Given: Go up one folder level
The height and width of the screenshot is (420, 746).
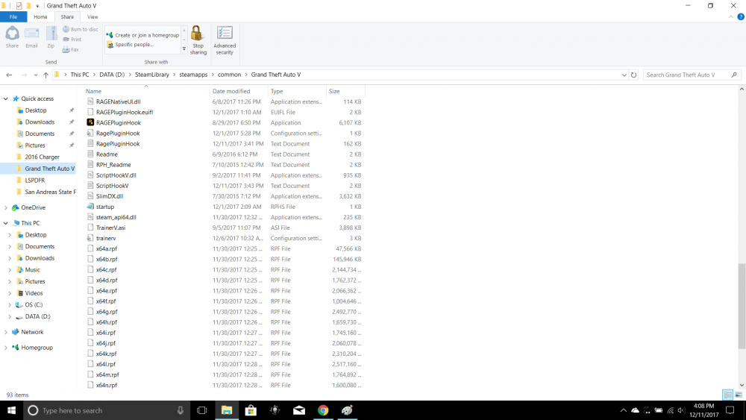Looking at the screenshot, I should (x=46, y=75).
